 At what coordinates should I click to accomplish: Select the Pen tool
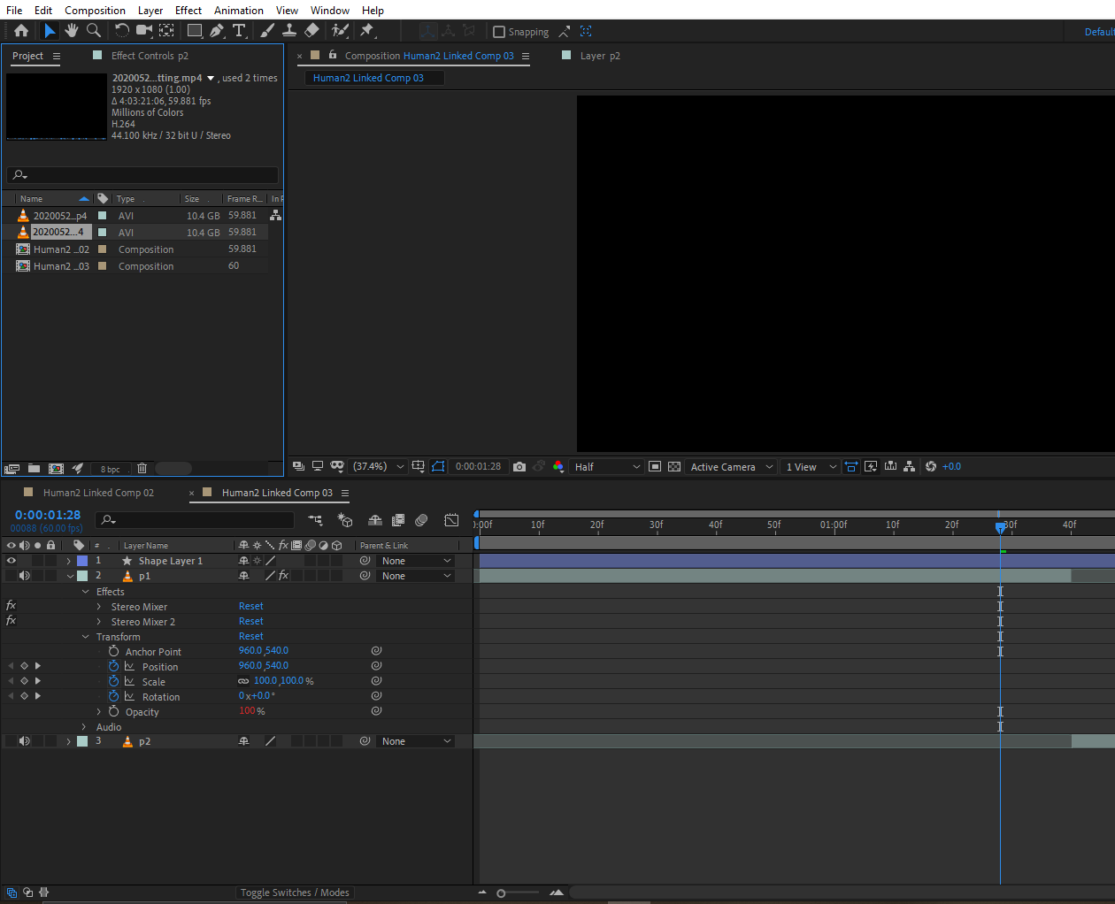point(216,31)
